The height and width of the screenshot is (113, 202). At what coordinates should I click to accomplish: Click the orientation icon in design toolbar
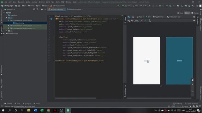[133, 17]
